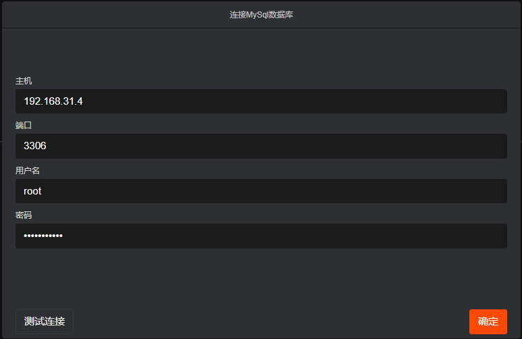Click the 连接MySql数据库 dialog title
The height and width of the screenshot is (339, 522).
click(261, 14)
